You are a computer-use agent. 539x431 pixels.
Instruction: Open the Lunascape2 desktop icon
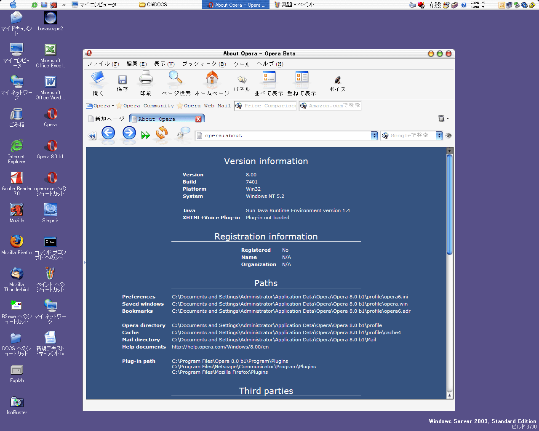50,21
